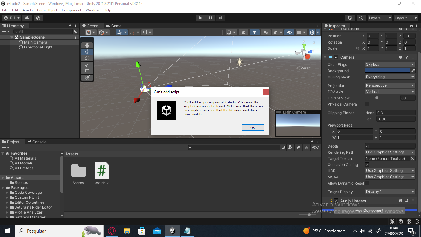Click the Add Component button
The width and height of the screenshot is (421, 237).
coord(369,210)
